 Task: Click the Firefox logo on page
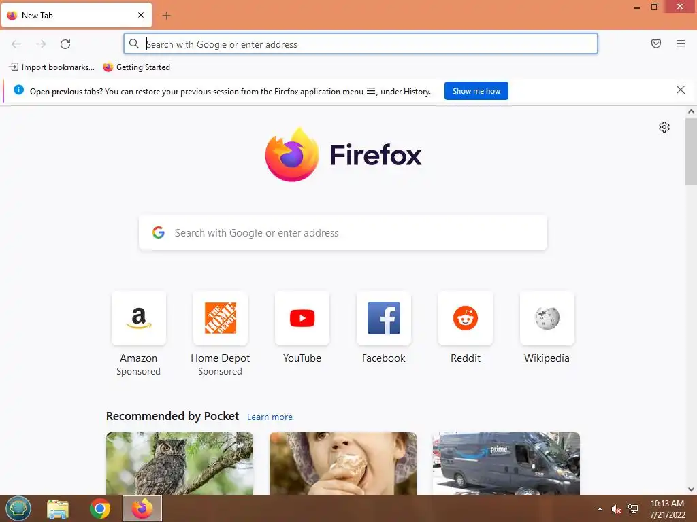pyautogui.click(x=343, y=155)
